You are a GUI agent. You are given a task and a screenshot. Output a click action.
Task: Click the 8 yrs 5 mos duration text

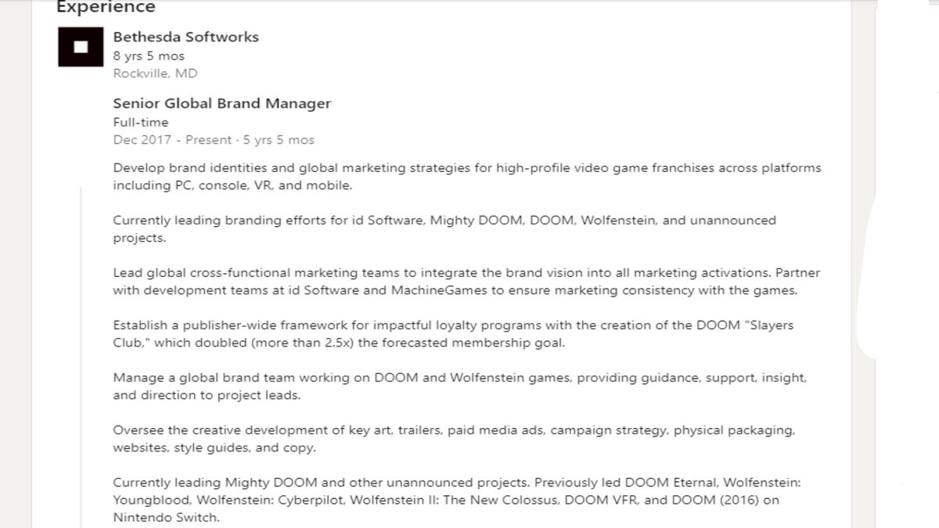149,56
